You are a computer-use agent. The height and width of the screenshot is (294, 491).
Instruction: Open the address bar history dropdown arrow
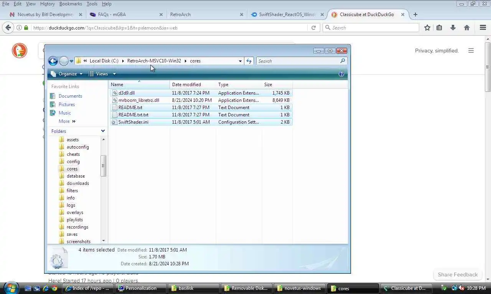tap(240, 61)
